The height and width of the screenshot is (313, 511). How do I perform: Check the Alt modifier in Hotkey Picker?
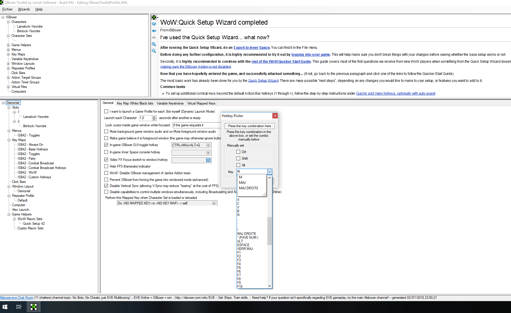pos(238,165)
